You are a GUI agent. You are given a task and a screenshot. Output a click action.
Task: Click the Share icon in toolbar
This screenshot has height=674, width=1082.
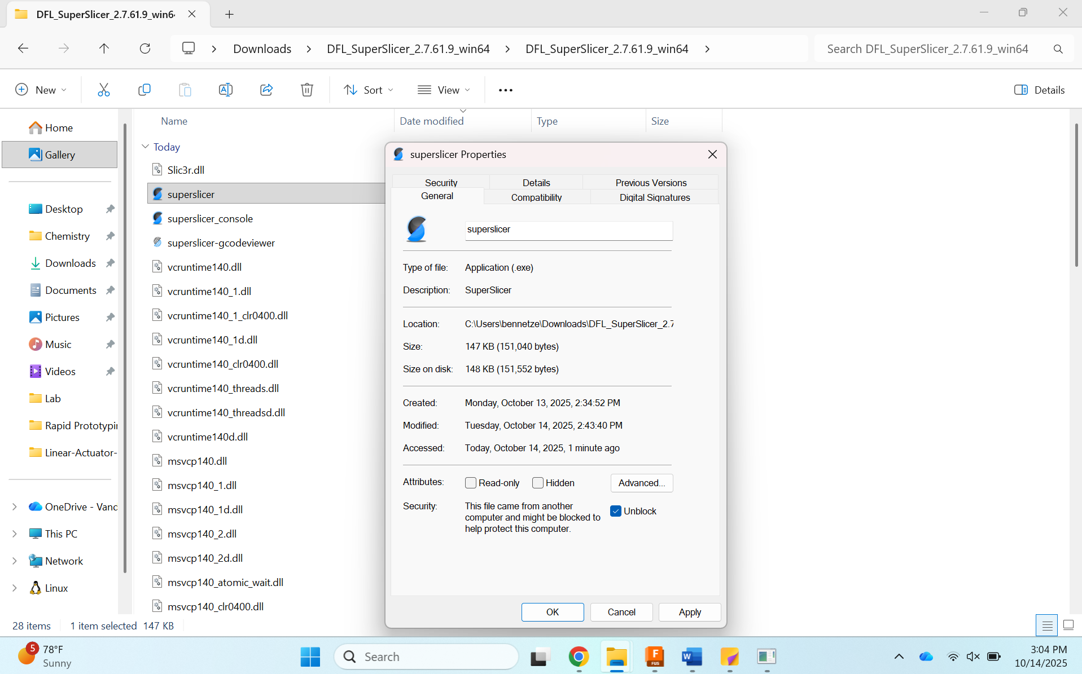tap(266, 90)
